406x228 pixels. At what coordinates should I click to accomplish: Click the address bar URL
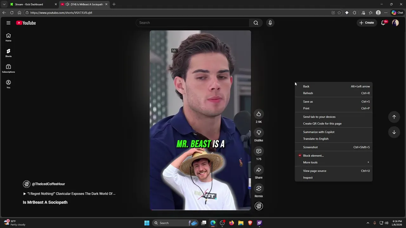click(x=61, y=13)
